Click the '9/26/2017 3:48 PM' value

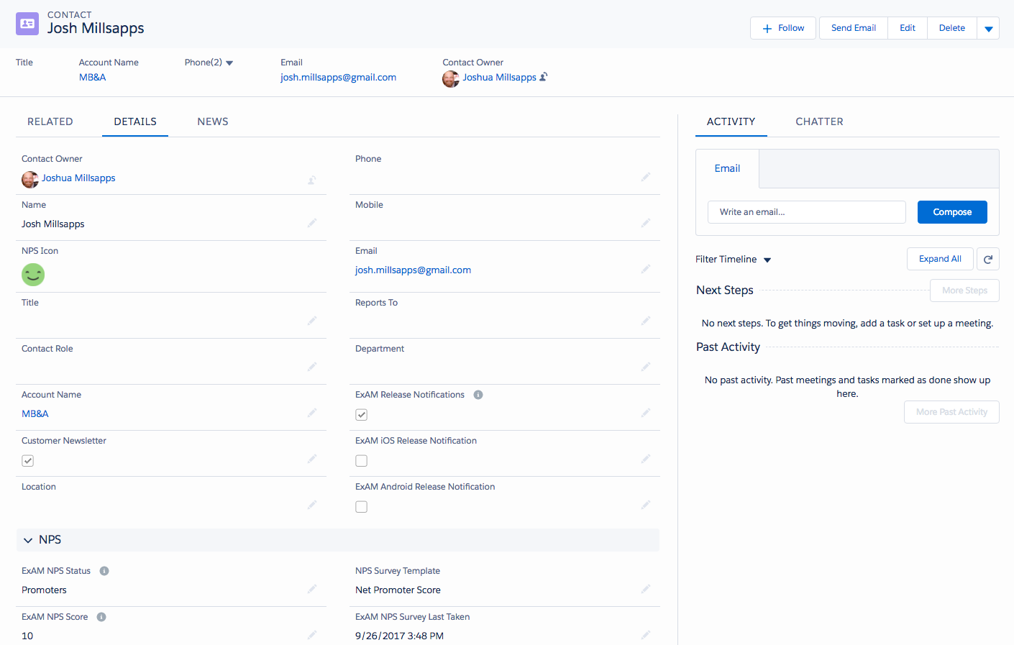click(x=399, y=636)
